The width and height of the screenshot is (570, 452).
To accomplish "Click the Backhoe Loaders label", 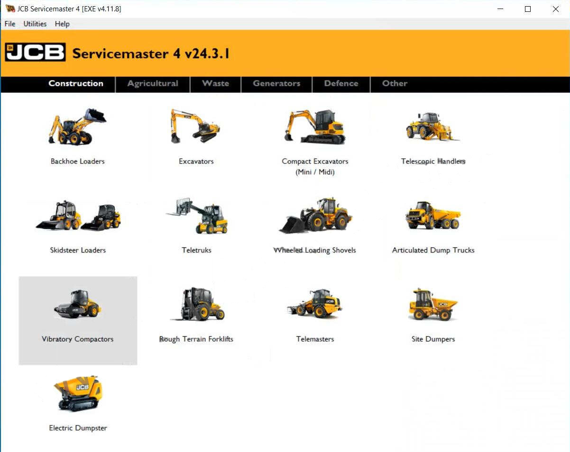I will pyautogui.click(x=78, y=161).
